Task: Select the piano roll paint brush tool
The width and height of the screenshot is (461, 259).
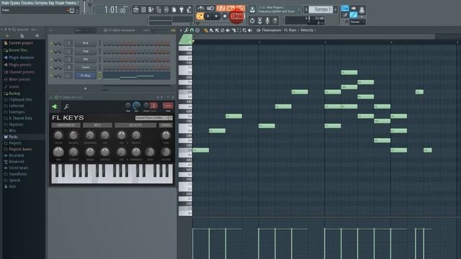Action: pos(211,30)
